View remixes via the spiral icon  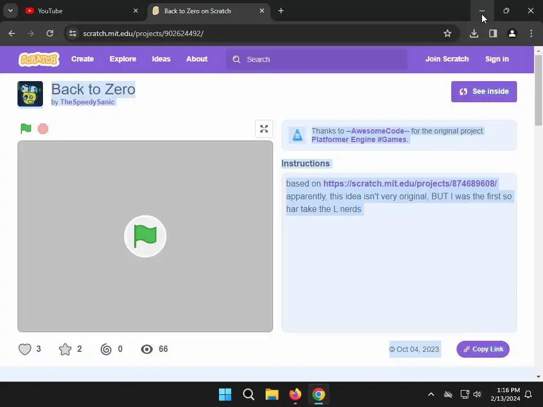(x=106, y=349)
